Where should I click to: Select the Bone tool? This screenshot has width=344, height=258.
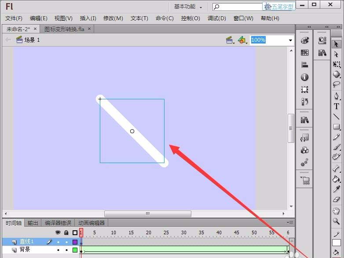(336, 168)
